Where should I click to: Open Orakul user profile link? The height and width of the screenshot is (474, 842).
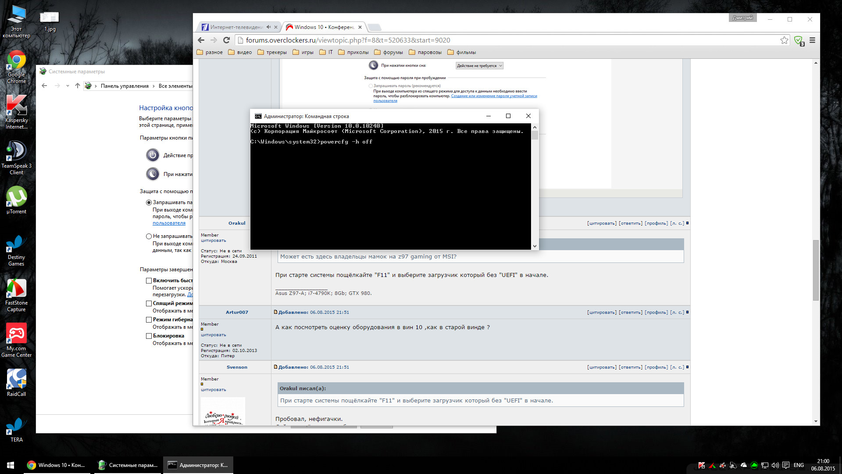point(236,223)
